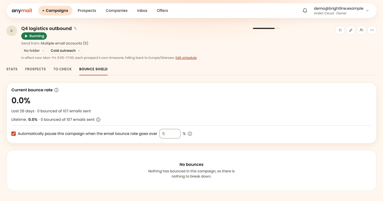This screenshot has height=201, width=383.
Task: Focus the bounce rate threshold input field
Action: 170,134
